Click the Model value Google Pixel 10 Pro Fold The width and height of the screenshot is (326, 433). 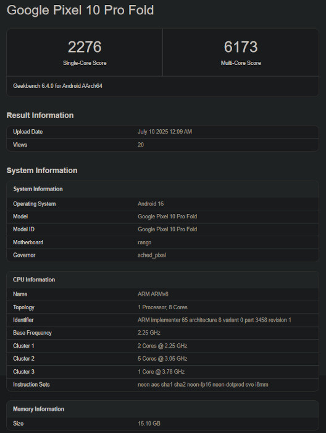[167, 216]
